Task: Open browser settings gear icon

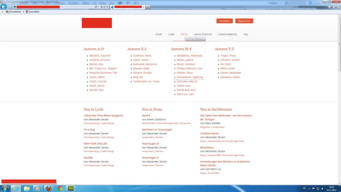Action: (x=337, y=7)
